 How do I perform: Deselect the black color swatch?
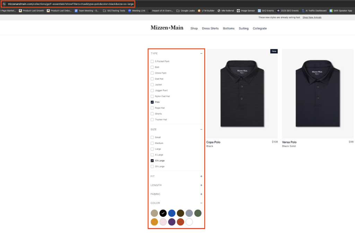[x=163, y=213]
